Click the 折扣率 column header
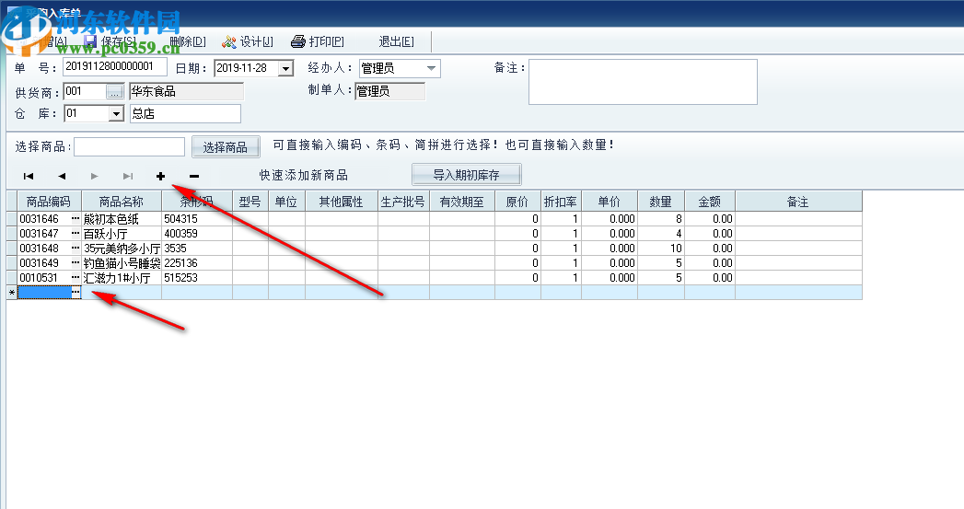 561,202
